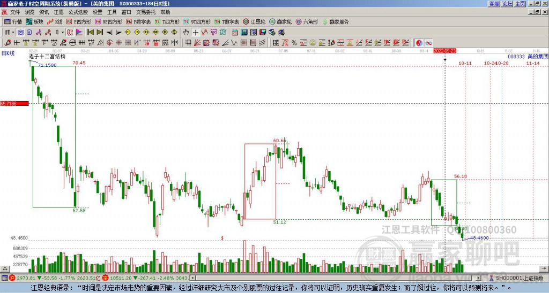Step chart right with the black right arrow
Viewport: 549px width, 293px height.
pos(118,33)
